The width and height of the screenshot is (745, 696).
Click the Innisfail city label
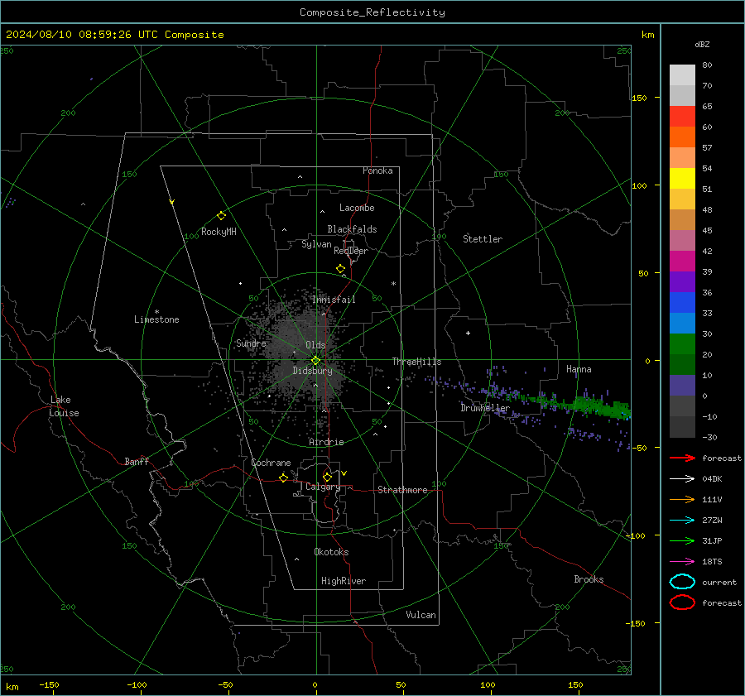point(334,300)
